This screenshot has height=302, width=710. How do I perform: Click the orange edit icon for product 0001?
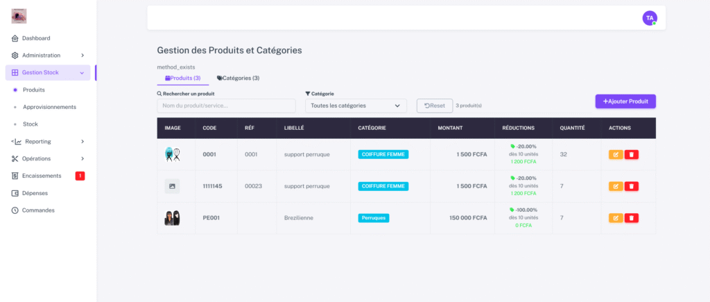616,154
